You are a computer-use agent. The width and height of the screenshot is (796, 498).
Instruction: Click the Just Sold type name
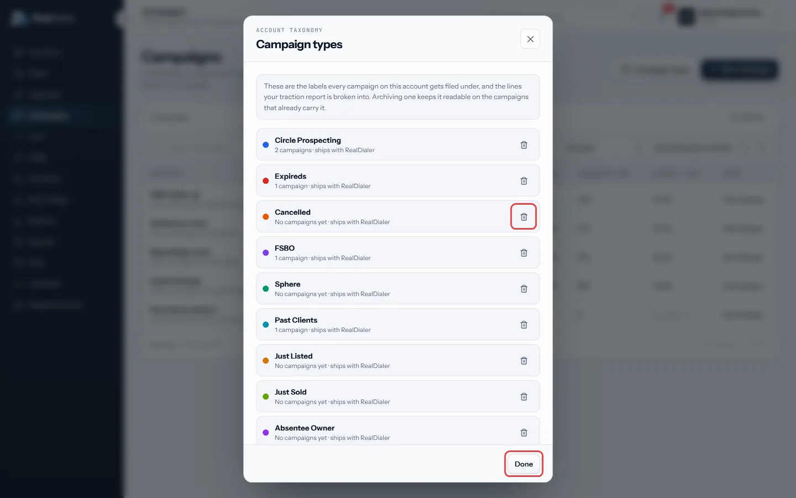[290, 392]
